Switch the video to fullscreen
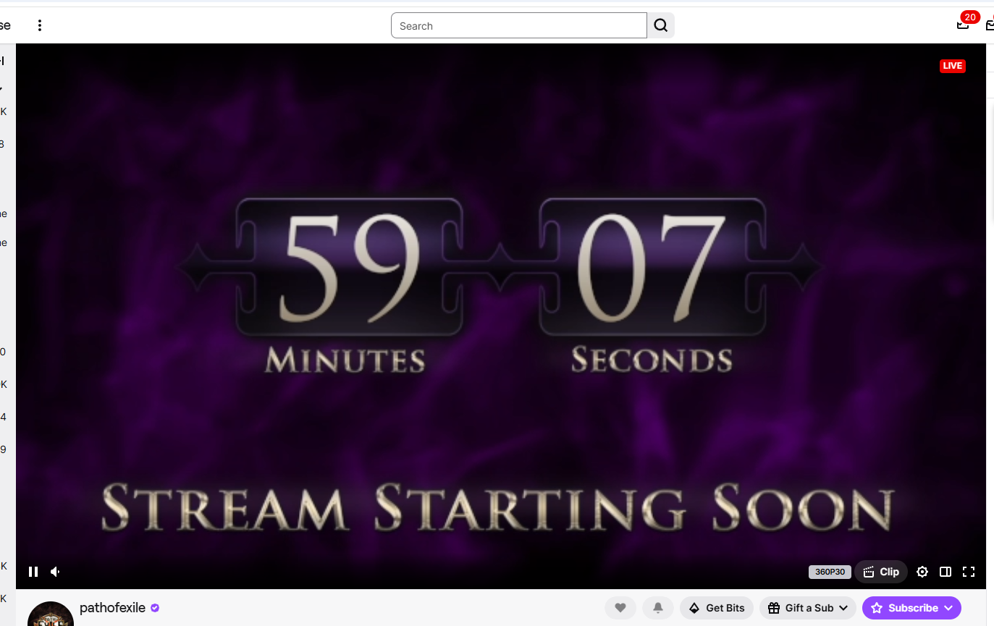Viewport: 994px width, 626px height. tap(969, 572)
